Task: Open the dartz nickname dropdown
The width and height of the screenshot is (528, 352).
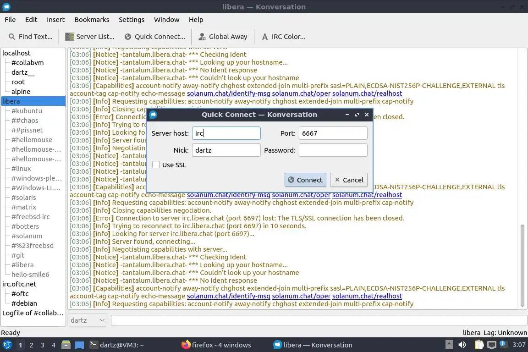Action: [87, 320]
